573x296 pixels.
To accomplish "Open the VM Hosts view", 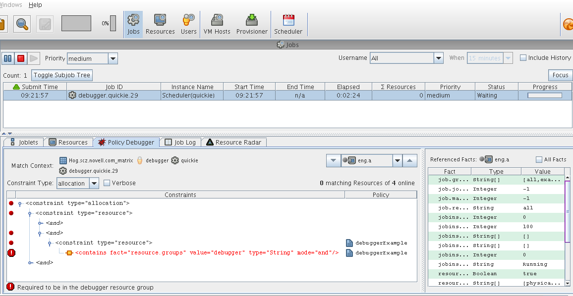I will click(217, 24).
